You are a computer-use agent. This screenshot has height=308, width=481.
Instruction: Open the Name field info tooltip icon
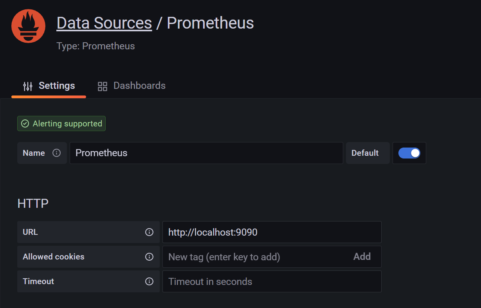point(57,153)
